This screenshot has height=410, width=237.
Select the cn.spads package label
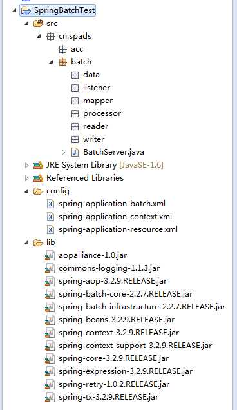(75, 36)
